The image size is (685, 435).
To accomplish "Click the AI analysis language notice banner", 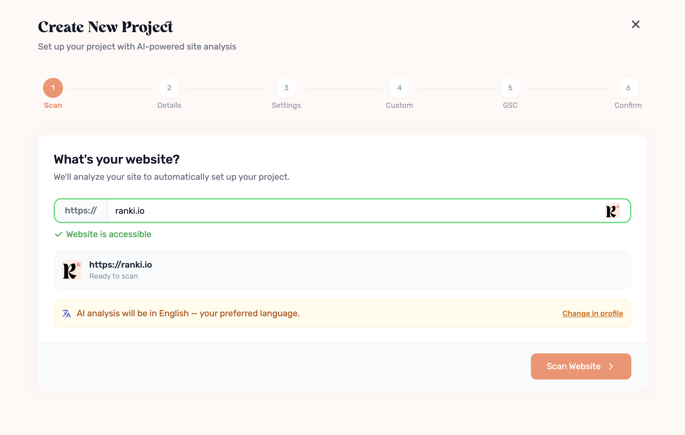I will click(x=342, y=313).
